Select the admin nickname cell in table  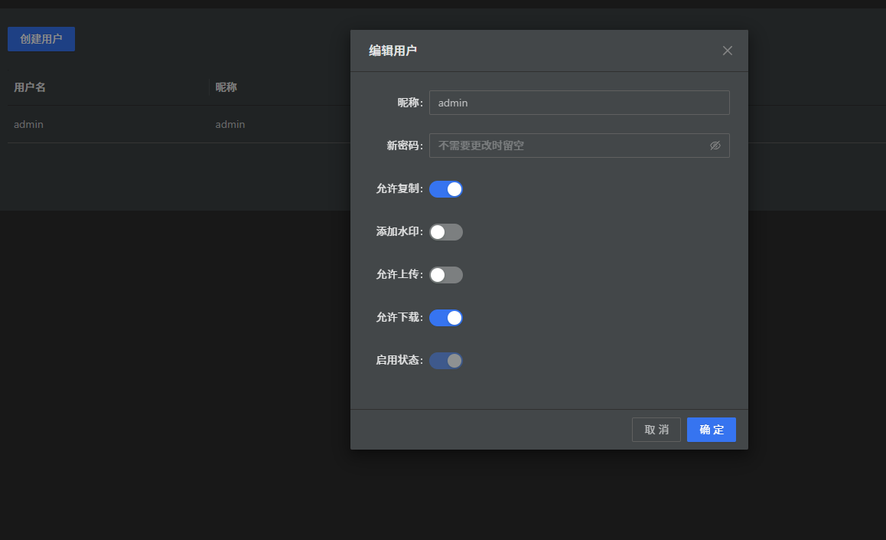(x=230, y=124)
